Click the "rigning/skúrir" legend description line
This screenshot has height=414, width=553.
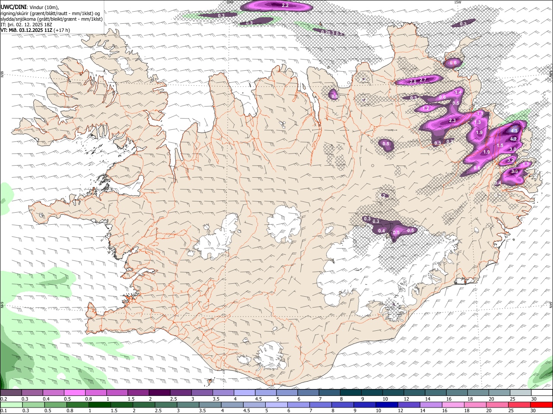click(51, 13)
